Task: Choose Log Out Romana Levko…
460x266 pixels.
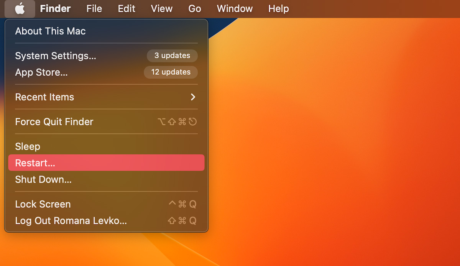Action: [106, 221]
